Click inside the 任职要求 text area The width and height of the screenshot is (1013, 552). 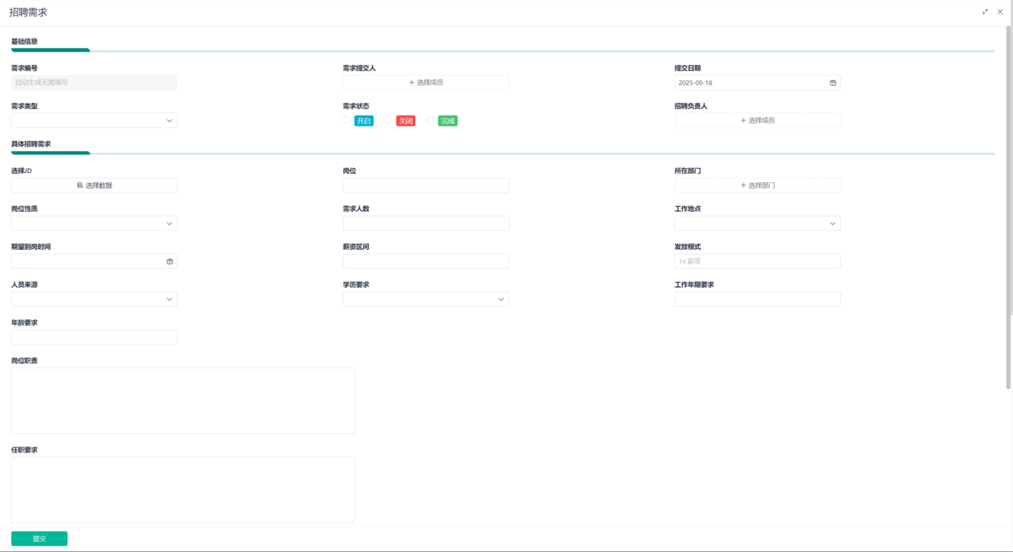182,490
